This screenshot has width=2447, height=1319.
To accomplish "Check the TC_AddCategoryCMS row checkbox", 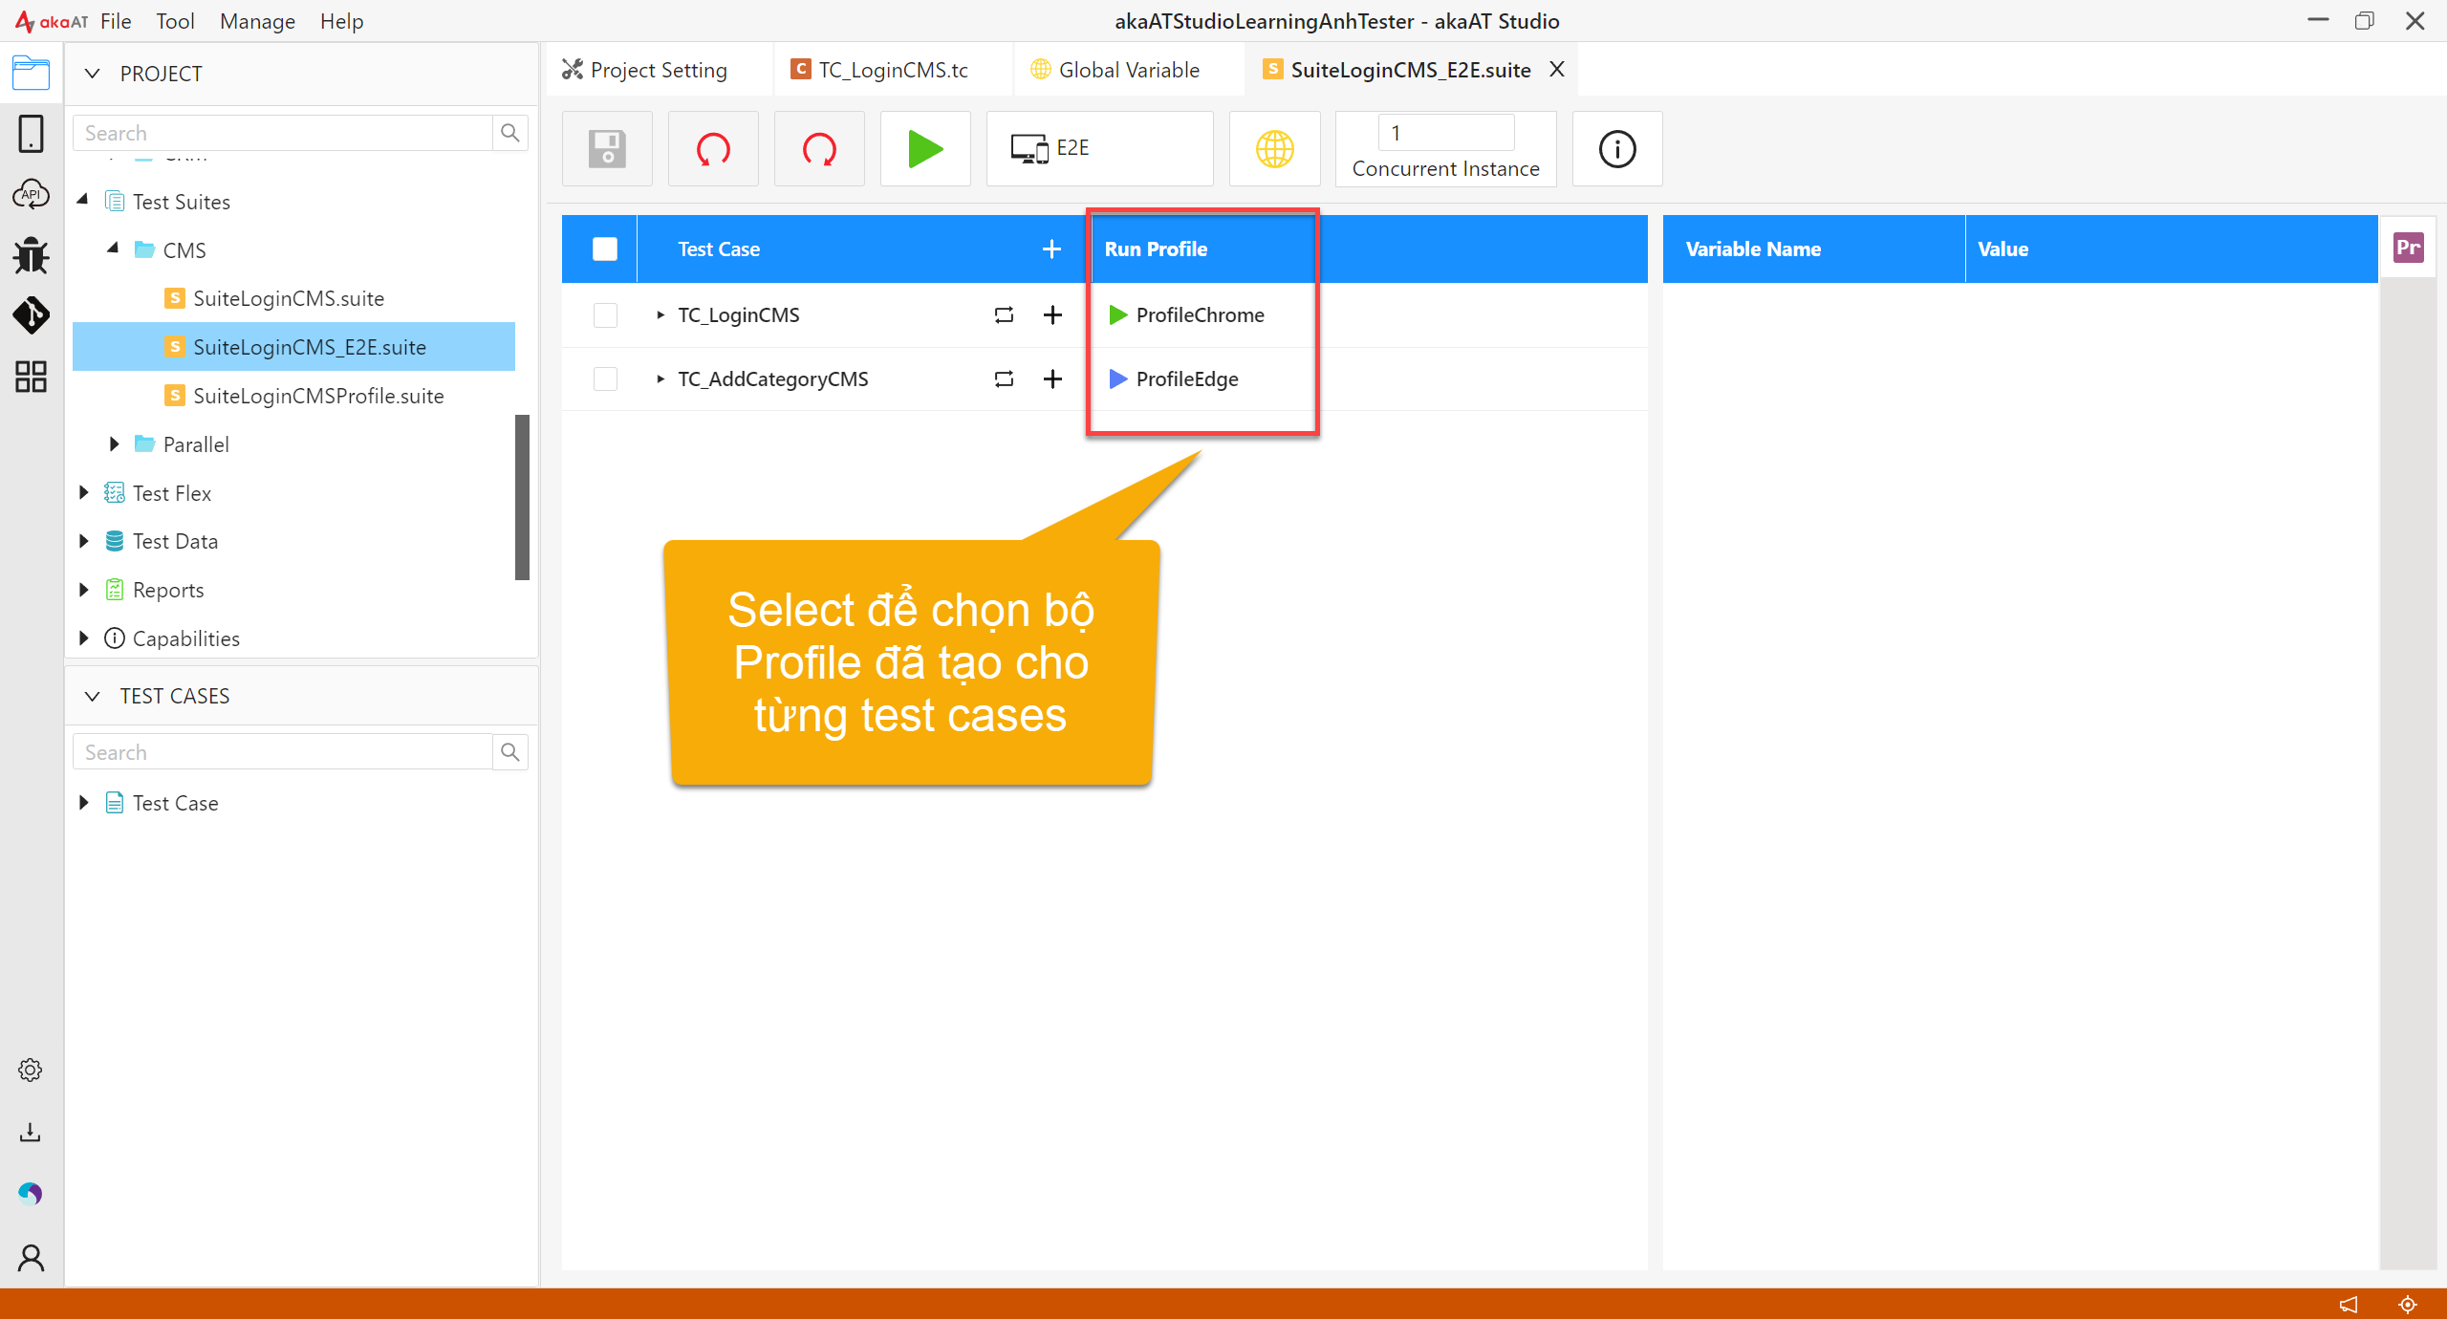I will click(x=605, y=379).
